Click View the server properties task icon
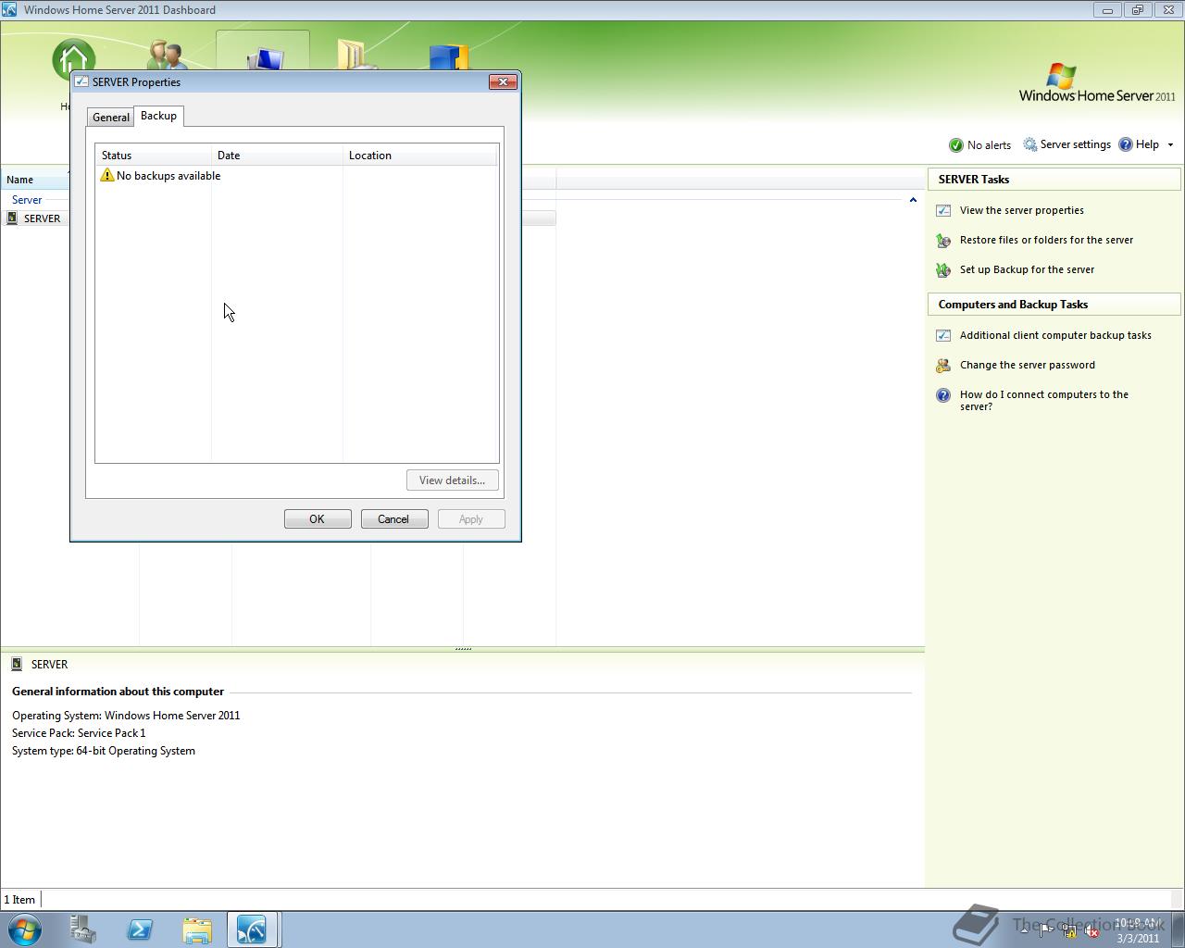 943,210
